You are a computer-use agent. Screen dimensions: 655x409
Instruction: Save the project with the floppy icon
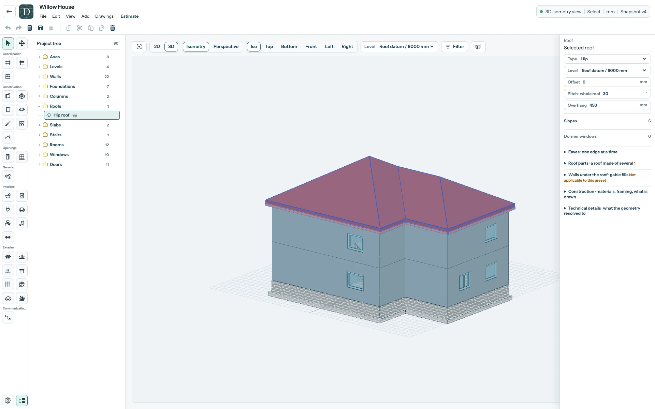coord(41,28)
